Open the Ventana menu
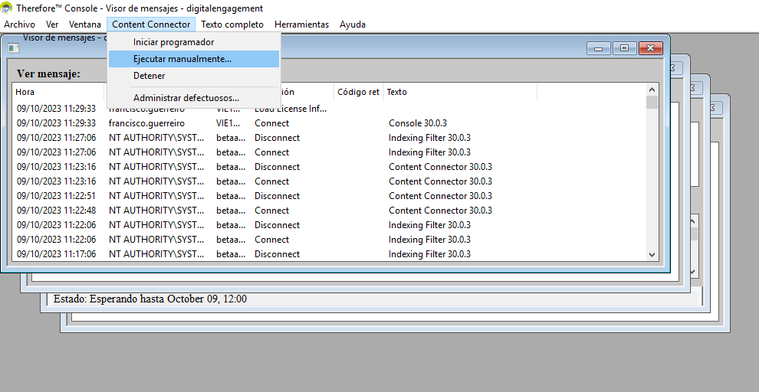This screenshot has width=759, height=392. coord(85,24)
